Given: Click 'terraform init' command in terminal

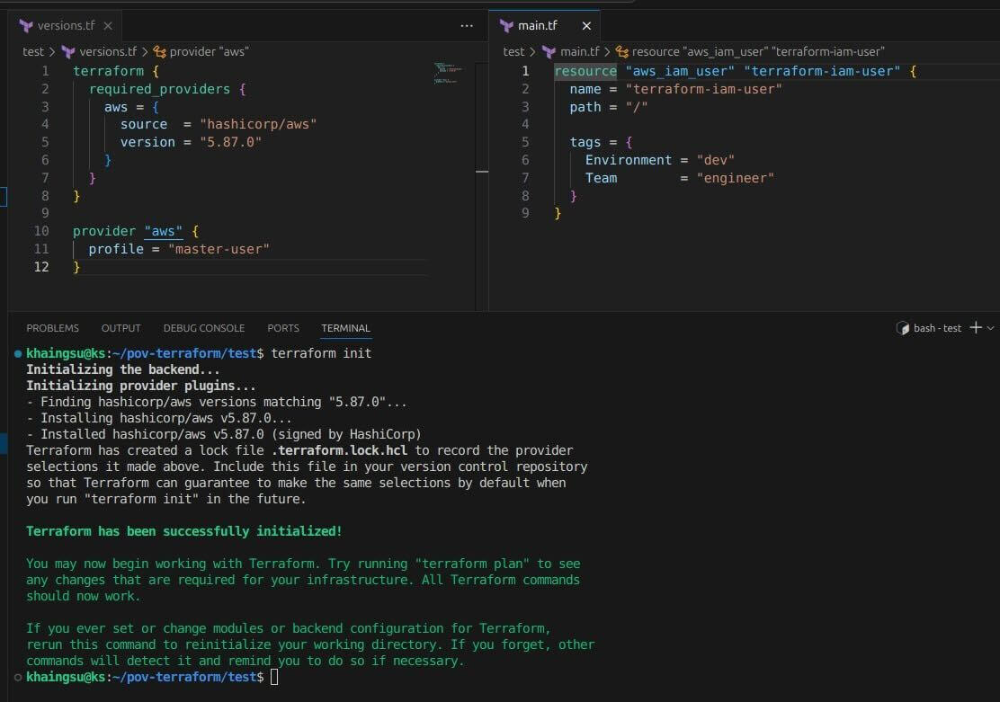Looking at the screenshot, I should pyautogui.click(x=321, y=353).
